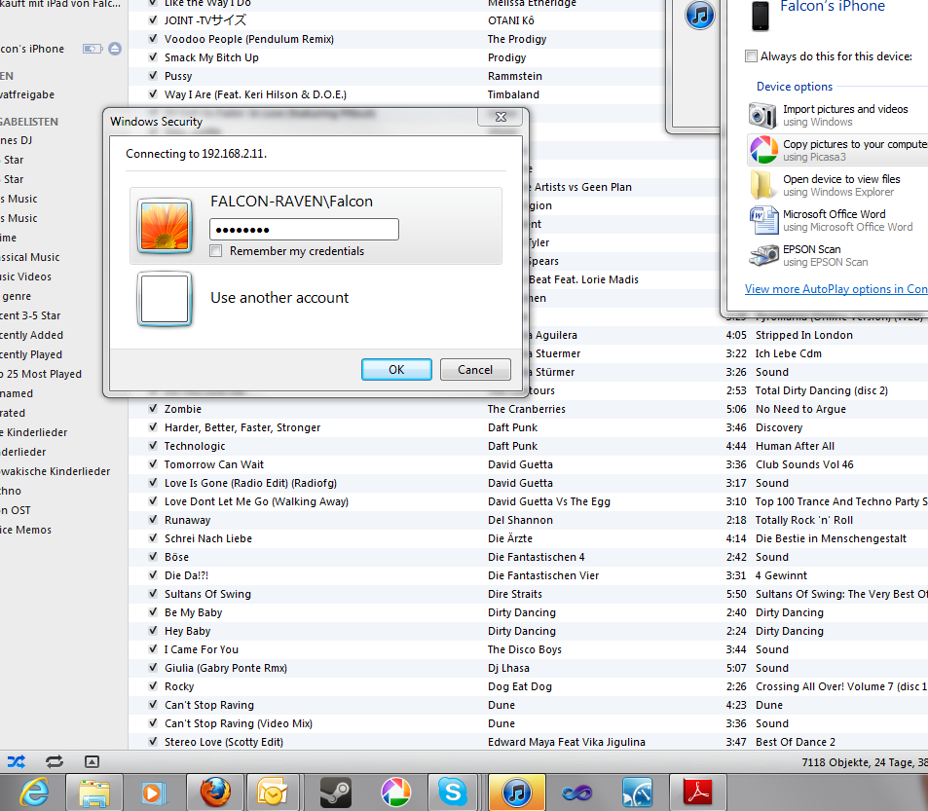The height and width of the screenshot is (811, 928).
Task: Choose EPSON Scan AutoPlay option
Action: (x=836, y=255)
